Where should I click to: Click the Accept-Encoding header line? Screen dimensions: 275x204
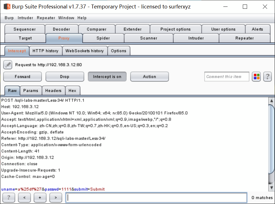[x=32, y=132]
